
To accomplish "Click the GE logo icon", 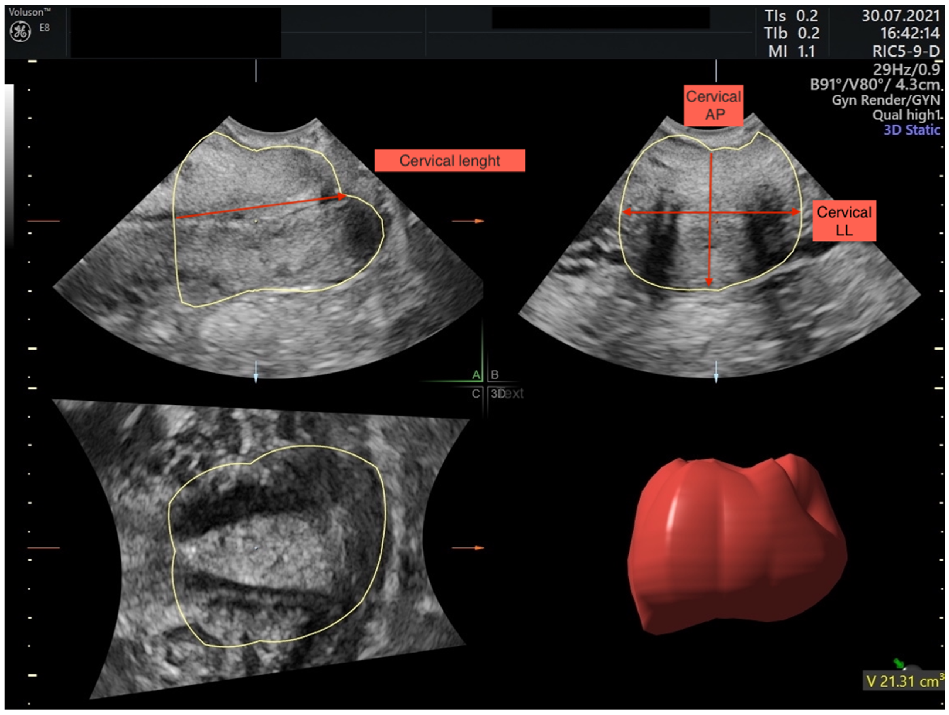I will pyautogui.click(x=20, y=32).
